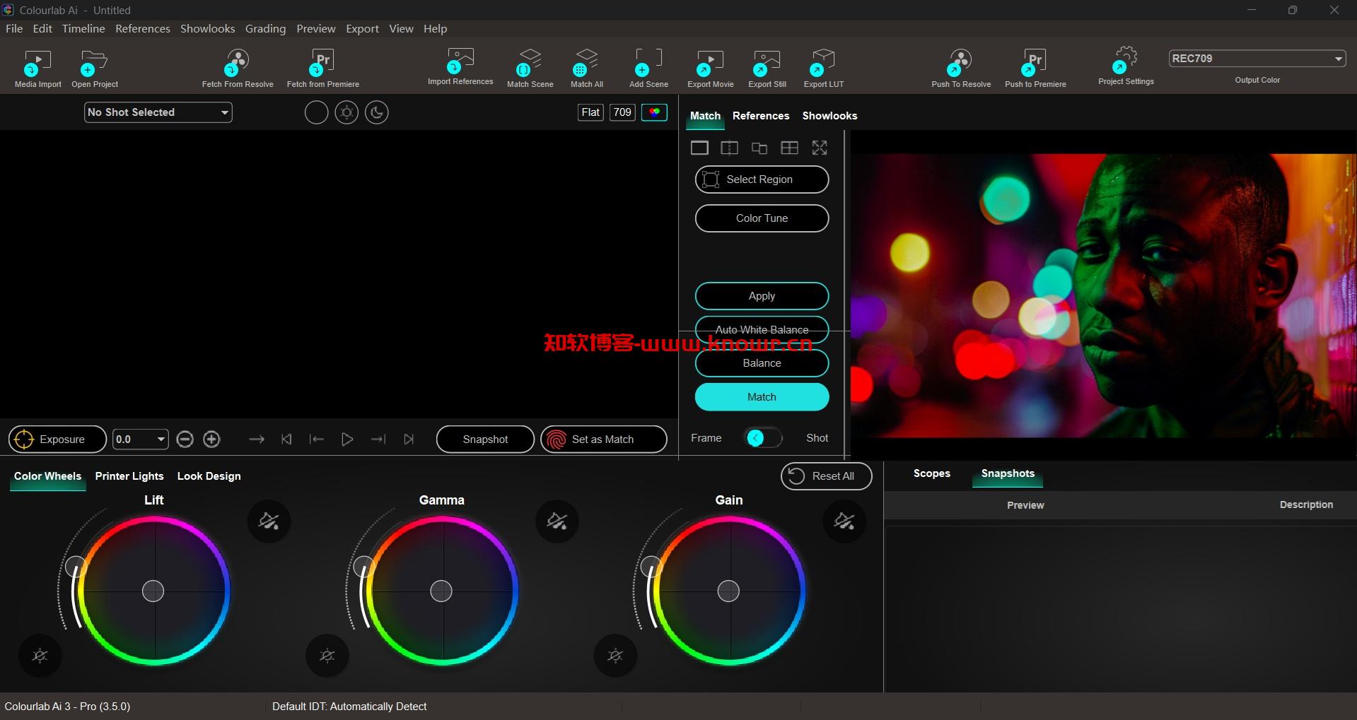Open the exposure value 0.0 dropdown
The image size is (1357, 720).
tap(141, 439)
